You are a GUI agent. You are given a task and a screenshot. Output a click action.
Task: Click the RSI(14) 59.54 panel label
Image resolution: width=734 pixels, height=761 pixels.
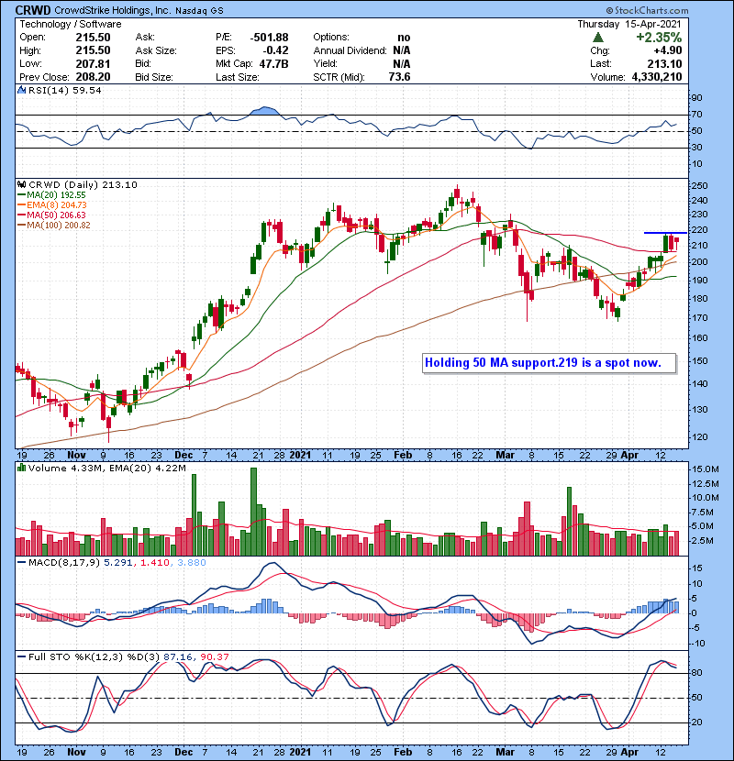tap(64, 90)
